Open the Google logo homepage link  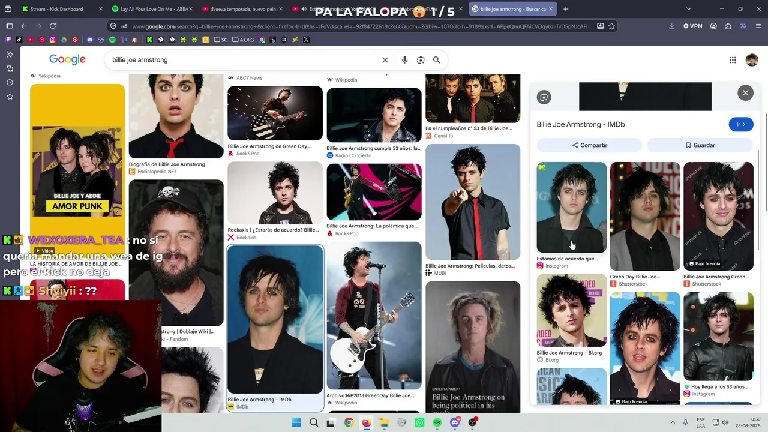(67, 59)
